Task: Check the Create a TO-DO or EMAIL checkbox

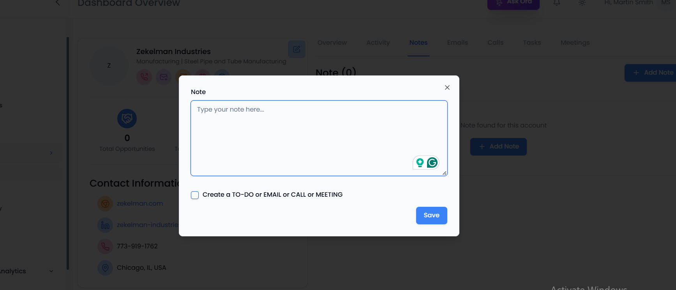Action: 195,195
